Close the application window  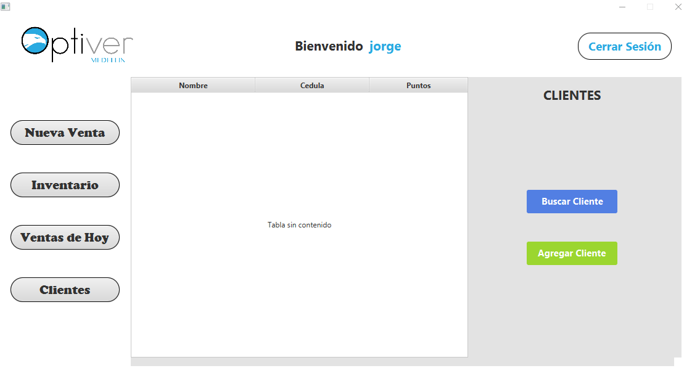pyautogui.click(x=678, y=6)
